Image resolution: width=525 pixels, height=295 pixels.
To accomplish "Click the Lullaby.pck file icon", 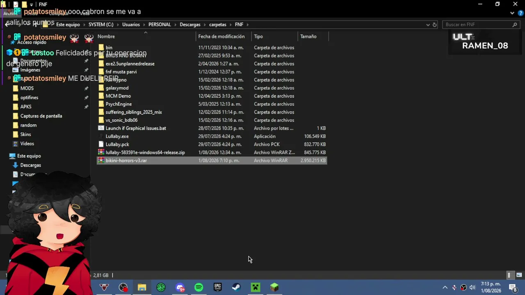I will [x=101, y=144].
